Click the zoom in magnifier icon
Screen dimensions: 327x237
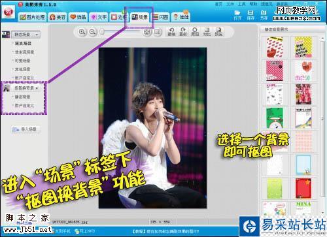click(82, 32)
